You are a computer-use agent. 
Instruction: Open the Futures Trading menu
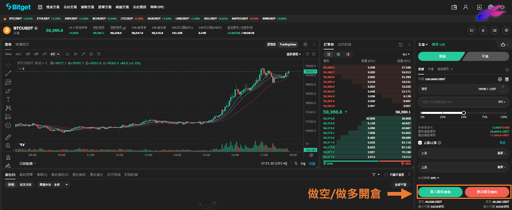(x=70, y=7)
